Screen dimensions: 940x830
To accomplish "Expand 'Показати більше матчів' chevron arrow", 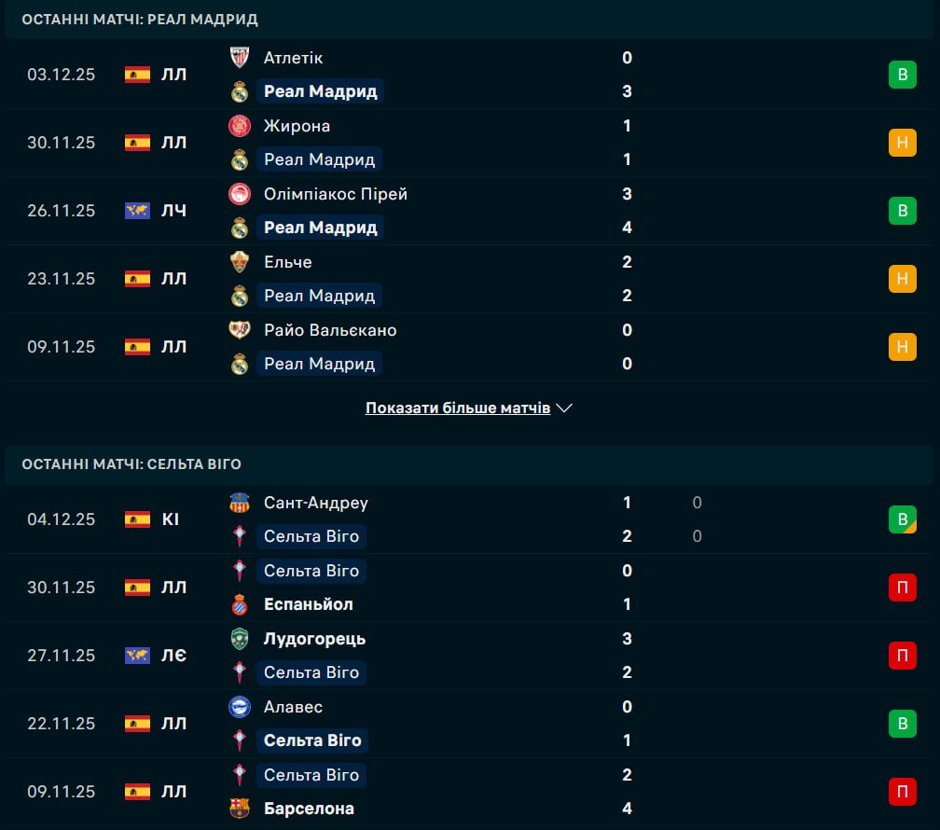I will point(564,408).
